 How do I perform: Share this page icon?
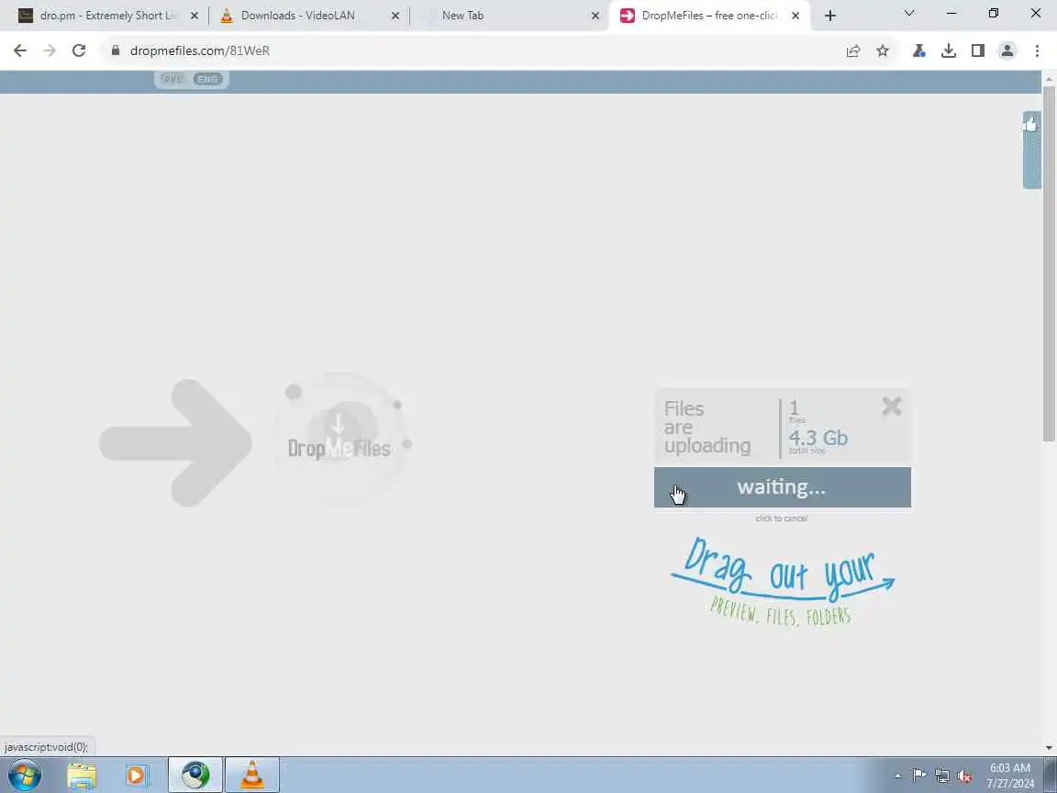[852, 50]
